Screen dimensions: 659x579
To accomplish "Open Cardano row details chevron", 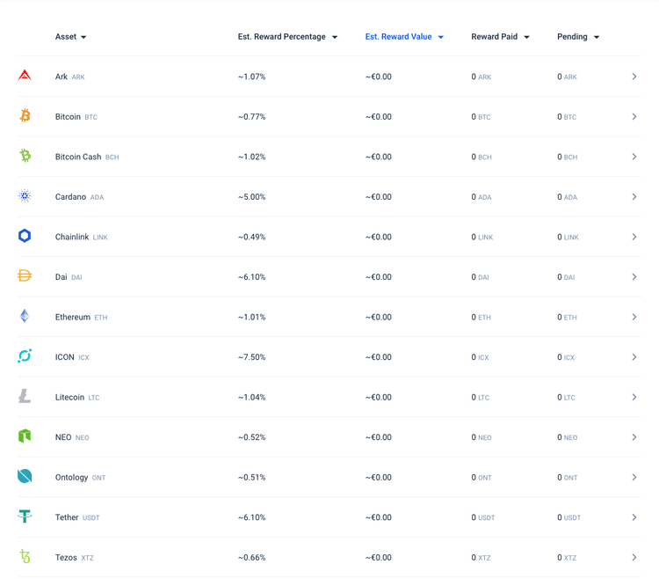I will tap(634, 196).
